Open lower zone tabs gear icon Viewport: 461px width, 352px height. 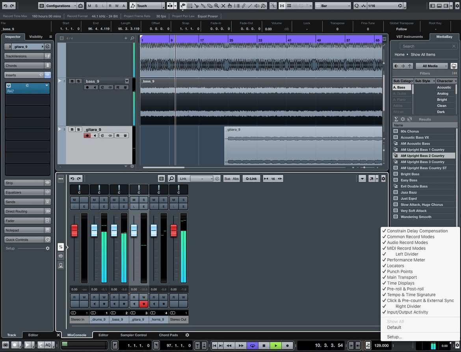187,335
